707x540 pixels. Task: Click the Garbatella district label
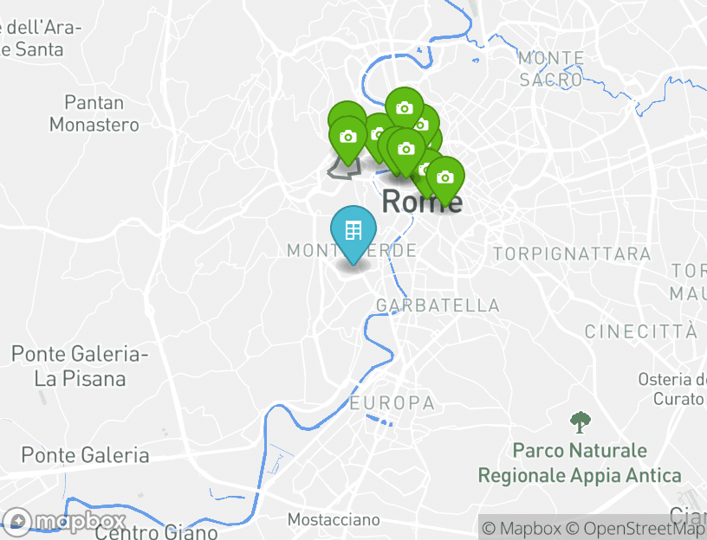coord(438,305)
